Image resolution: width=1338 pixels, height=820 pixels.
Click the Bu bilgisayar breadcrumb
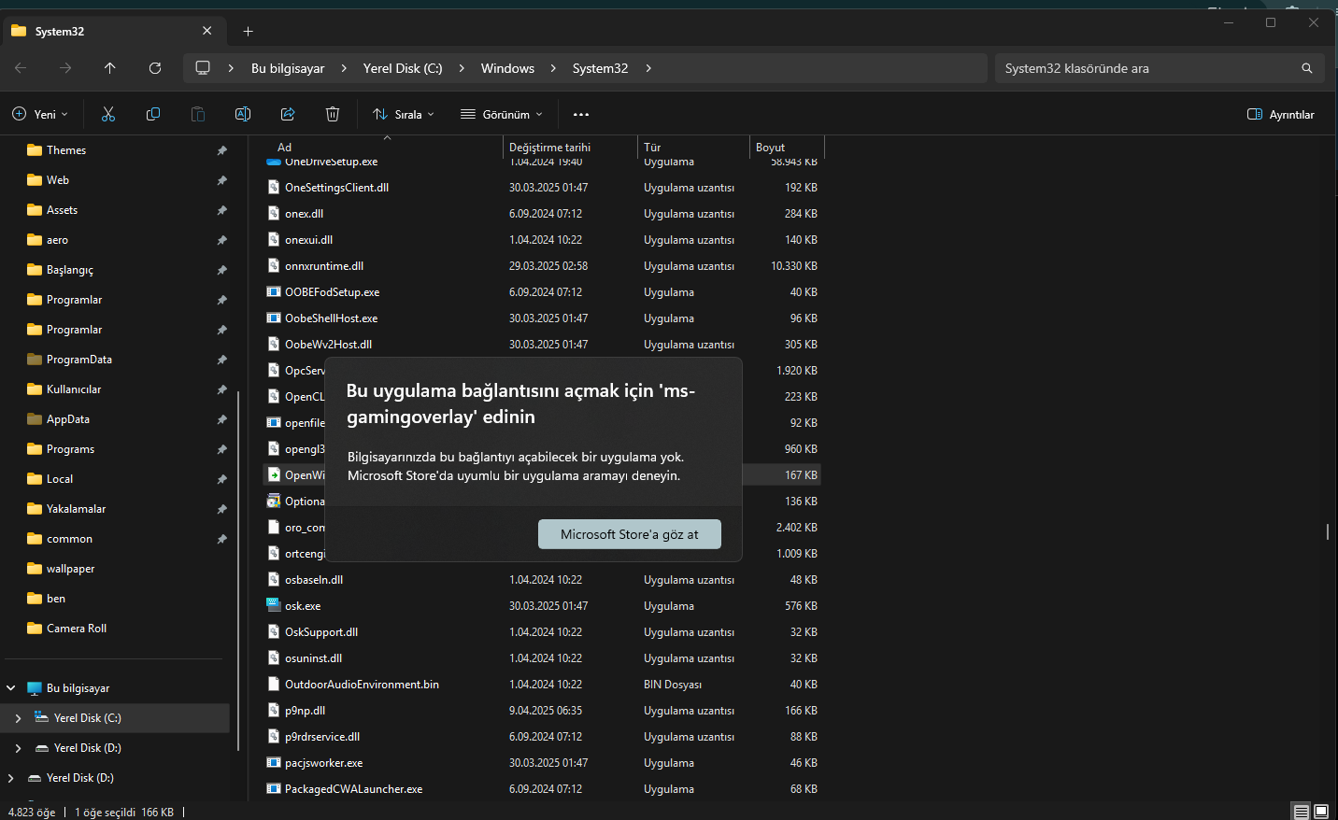tap(288, 68)
